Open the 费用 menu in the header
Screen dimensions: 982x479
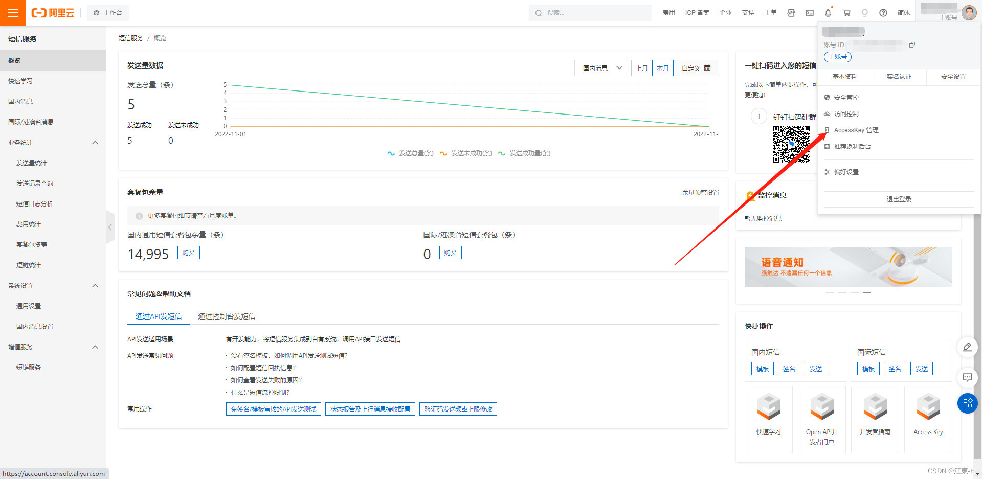tap(669, 13)
